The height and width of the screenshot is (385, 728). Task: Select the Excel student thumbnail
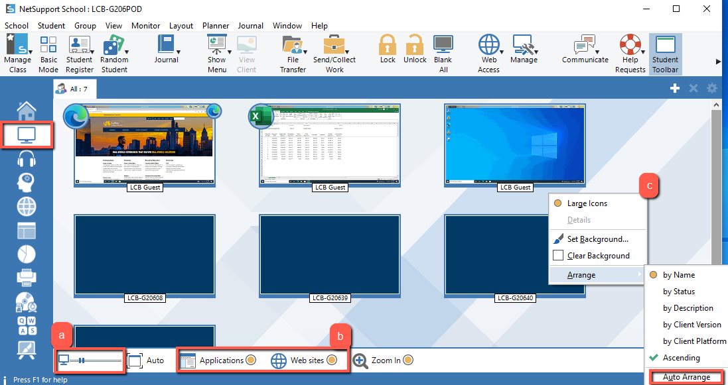330,145
